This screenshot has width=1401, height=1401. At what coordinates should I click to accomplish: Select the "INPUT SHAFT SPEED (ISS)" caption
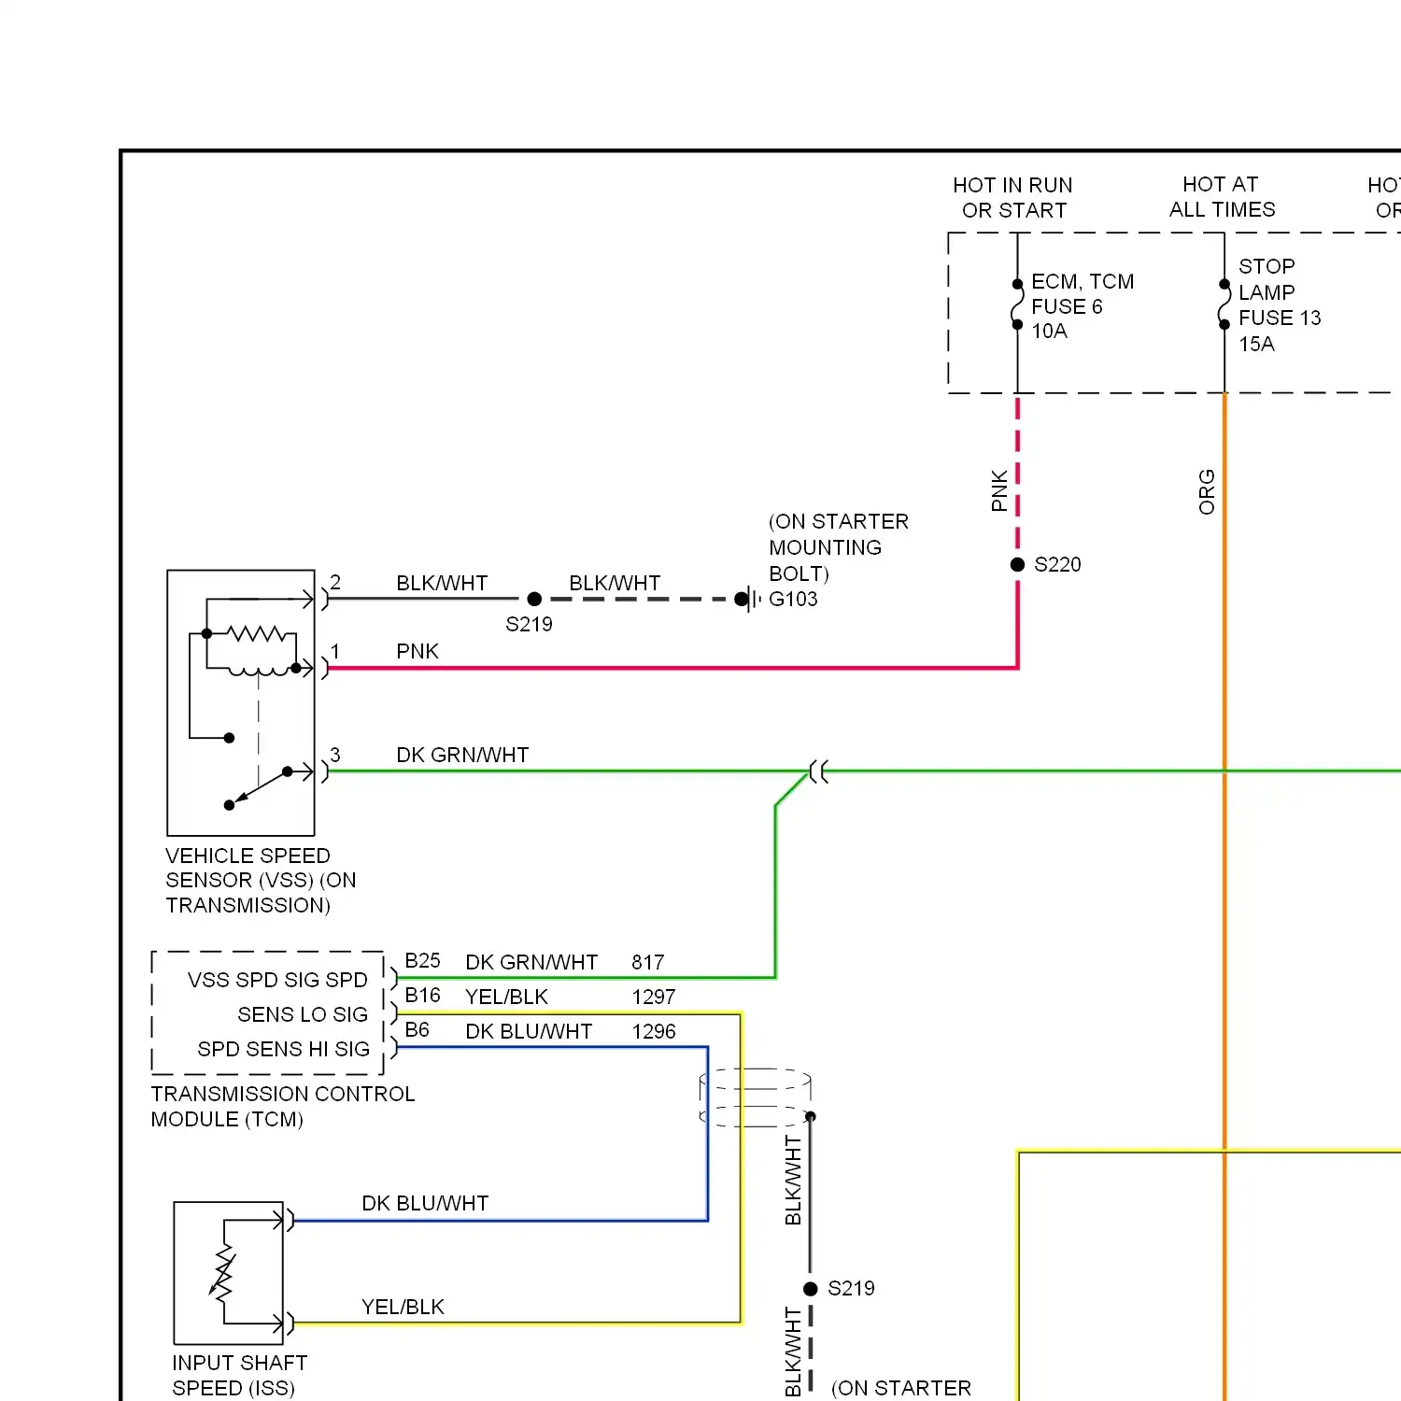(239, 1376)
